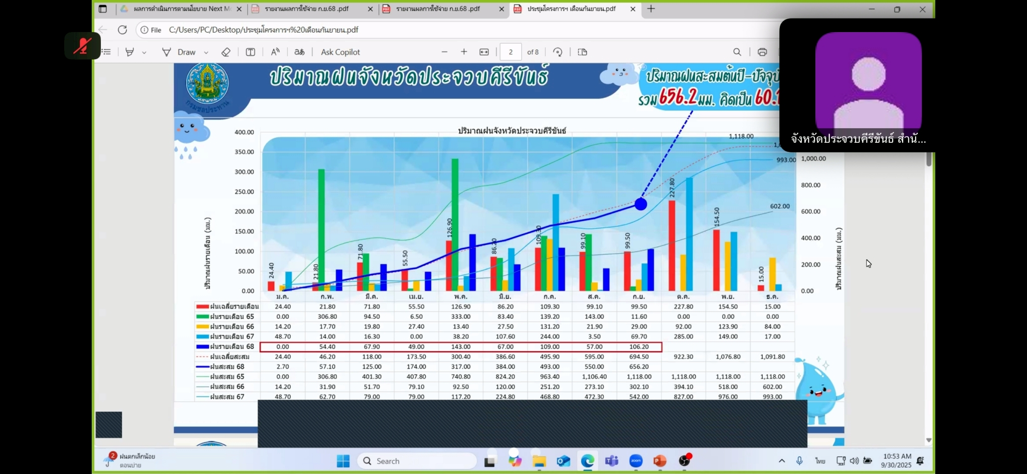Image resolution: width=1027 pixels, height=474 pixels.
Task: Zoom in with the plus button
Action: click(464, 52)
